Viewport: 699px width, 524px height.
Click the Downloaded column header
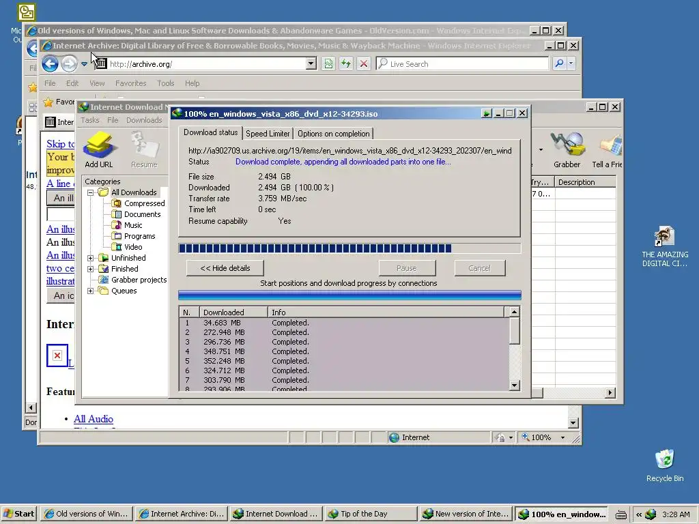233,312
